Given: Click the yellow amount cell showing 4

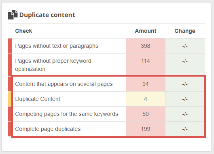Looking at the screenshot, I should click(x=146, y=99).
